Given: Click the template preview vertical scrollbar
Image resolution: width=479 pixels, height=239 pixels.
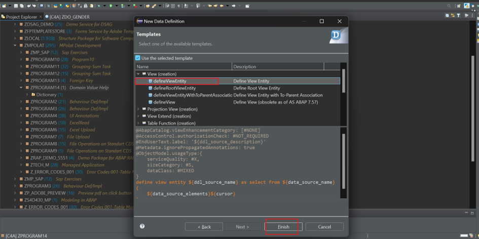Looking at the screenshot, I should (343, 161).
